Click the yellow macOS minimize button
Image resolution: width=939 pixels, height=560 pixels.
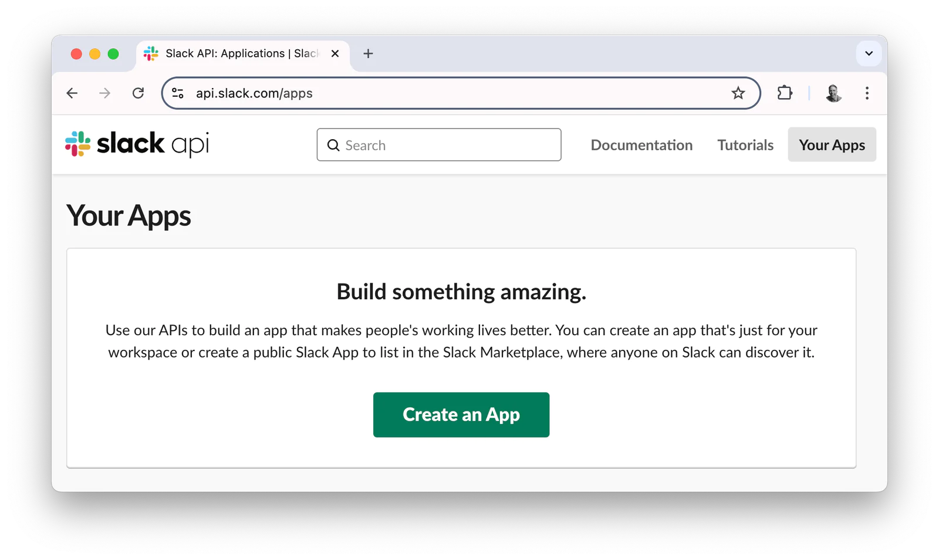(94, 54)
